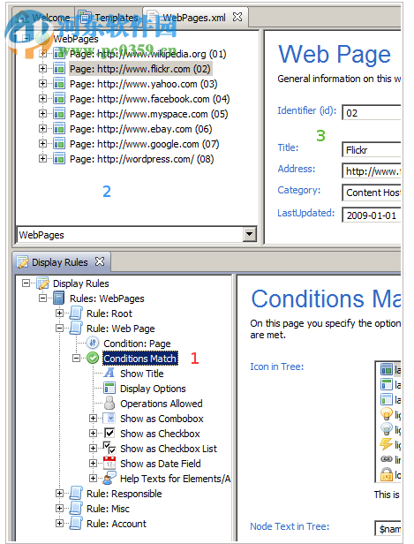Select Page: http://www.ebay.com (06)
Viewport: 414px width, 544px height.
140,129
